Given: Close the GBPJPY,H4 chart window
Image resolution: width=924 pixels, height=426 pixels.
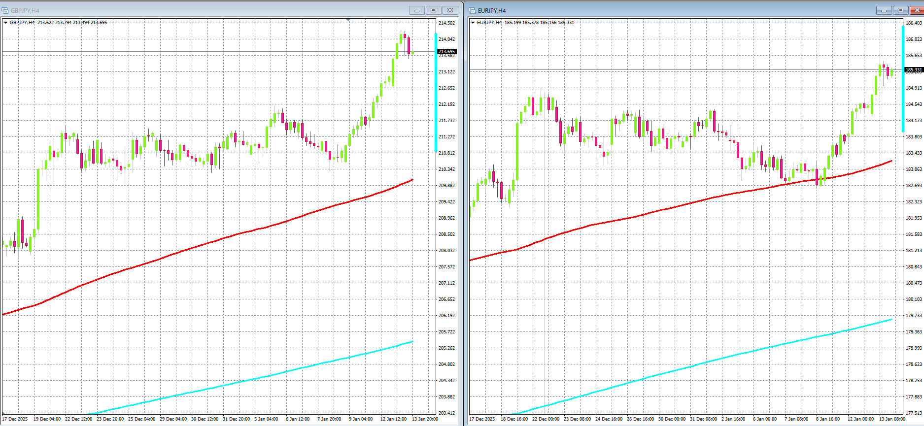Looking at the screenshot, I should pyautogui.click(x=450, y=10).
